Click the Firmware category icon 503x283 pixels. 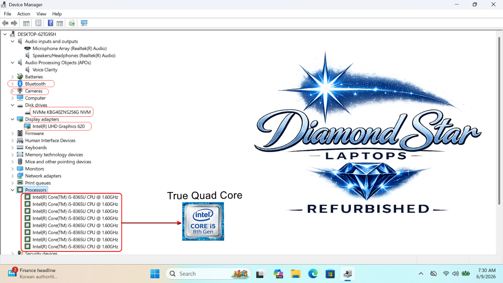point(20,133)
